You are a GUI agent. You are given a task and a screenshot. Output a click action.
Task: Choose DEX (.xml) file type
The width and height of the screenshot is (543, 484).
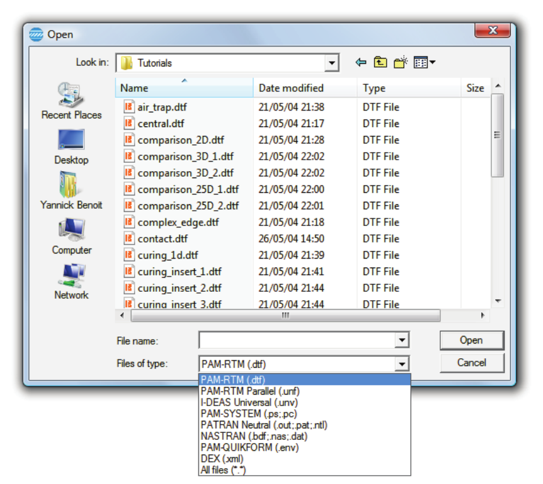pos(305,458)
